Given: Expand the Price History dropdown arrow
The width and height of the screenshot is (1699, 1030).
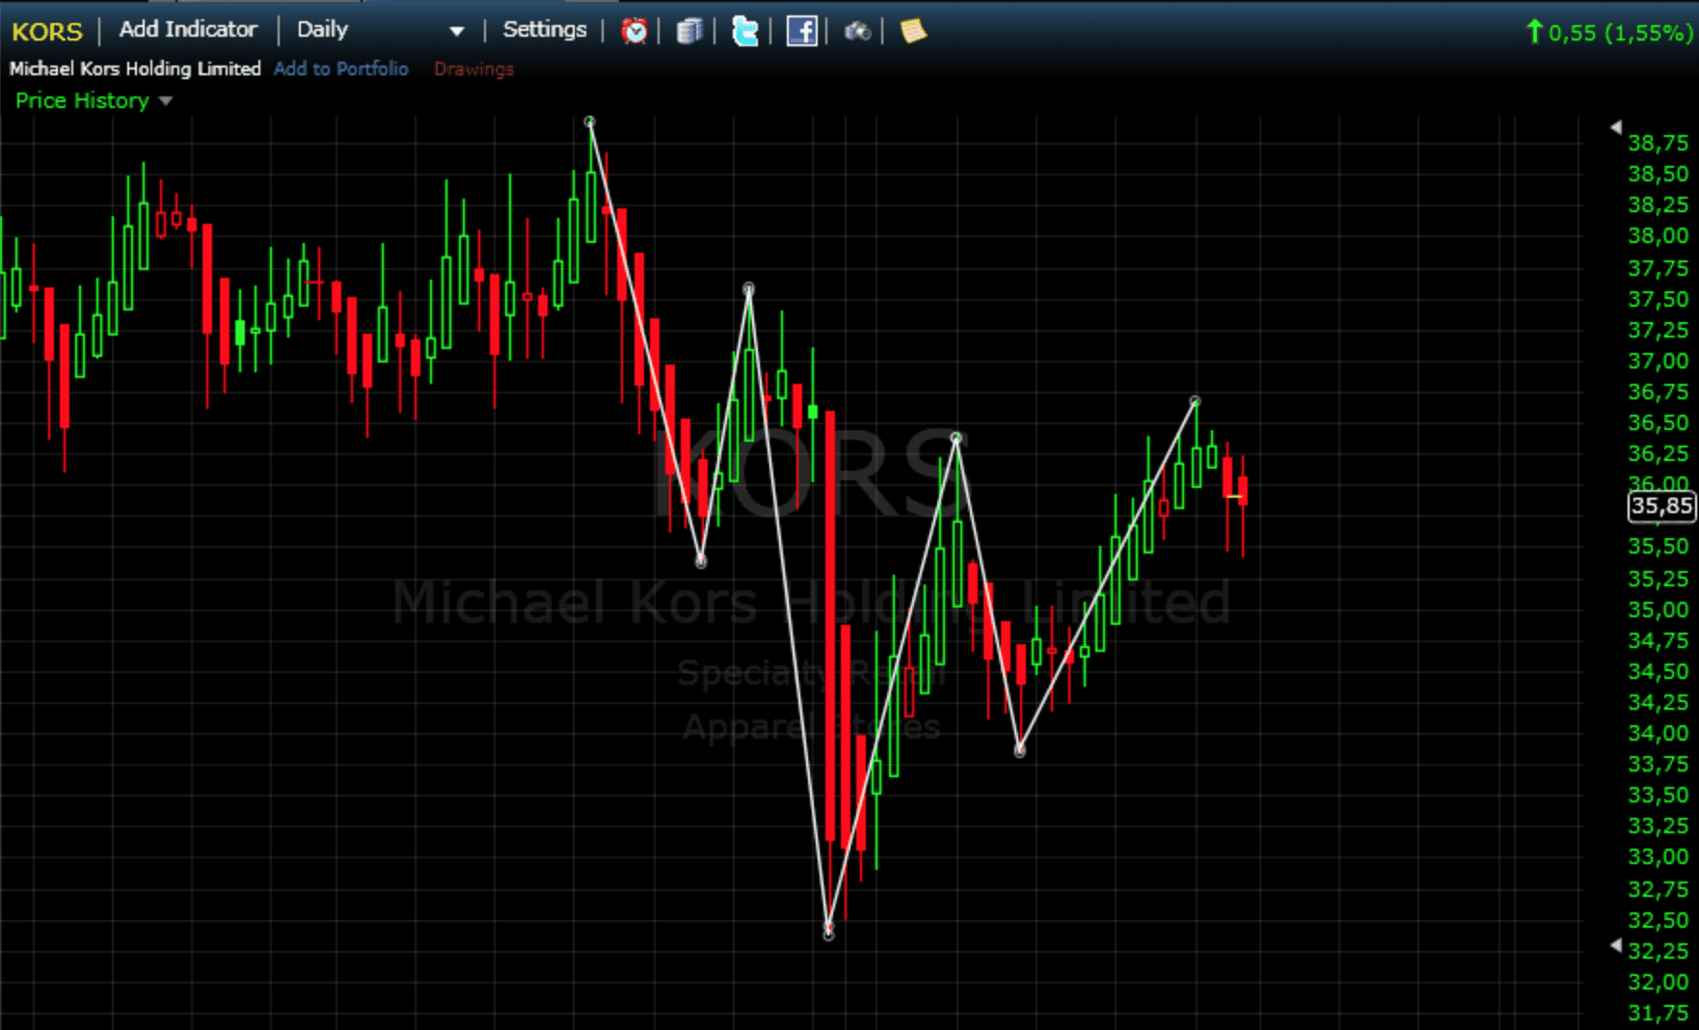Looking at the screenshot, I should click(x=166, y=100).
